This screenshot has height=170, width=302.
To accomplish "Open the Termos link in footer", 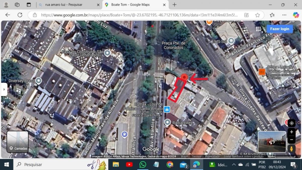I will pos(196,156).
